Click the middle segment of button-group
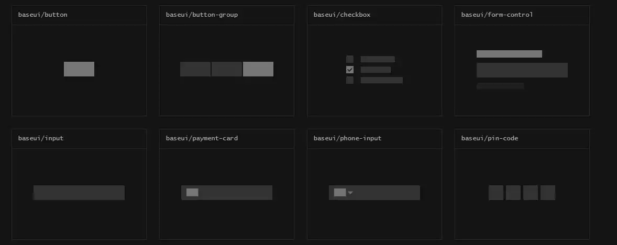This screenshot has height=245, width=617. [x=227, y=69]
